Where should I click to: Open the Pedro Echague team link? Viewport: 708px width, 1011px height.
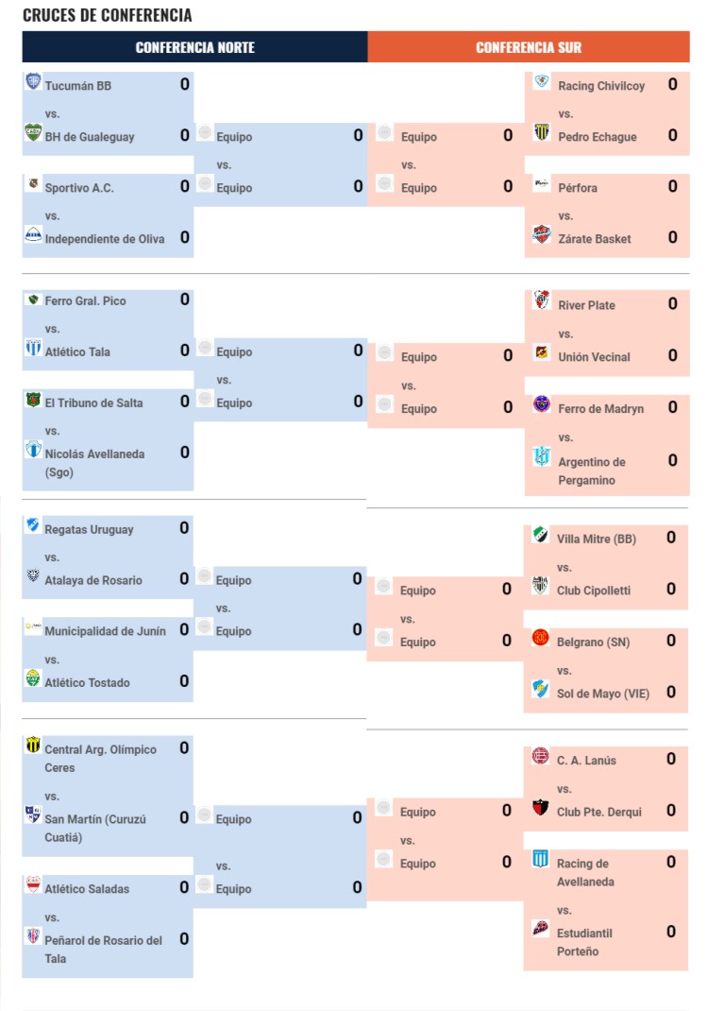pyautogui.click(x=598, y=137)
